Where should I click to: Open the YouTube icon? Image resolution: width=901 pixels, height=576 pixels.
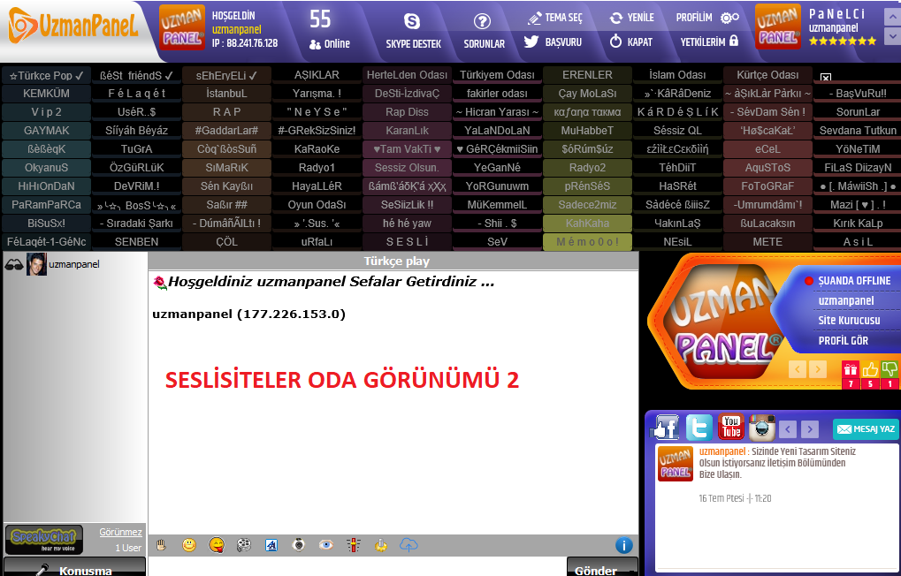tap(731, 428)
